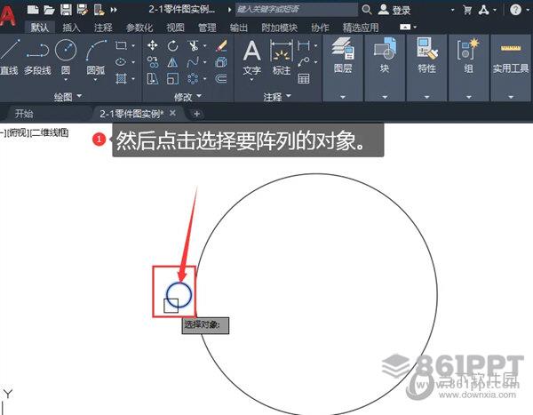Switch to the 插入 ribbon tab

[71, 27]
